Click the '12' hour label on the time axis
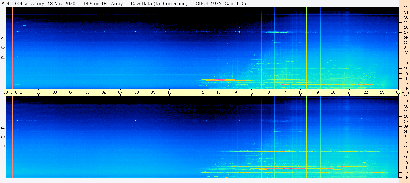Image resolution: width=410 pixels, height=183 pixels. click(x=202, y=92)
